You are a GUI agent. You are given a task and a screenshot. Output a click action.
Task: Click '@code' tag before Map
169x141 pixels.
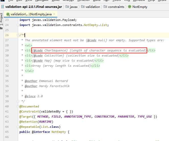(x=38, y=61)
